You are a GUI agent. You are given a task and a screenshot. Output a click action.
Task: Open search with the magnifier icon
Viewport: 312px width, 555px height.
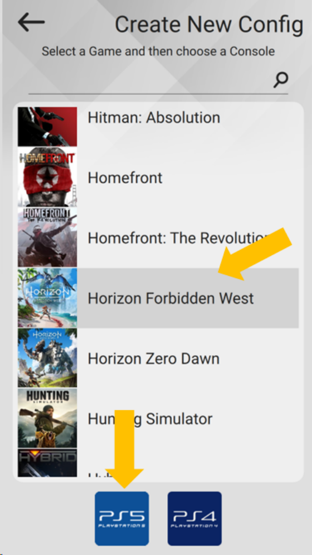point(280,79)
